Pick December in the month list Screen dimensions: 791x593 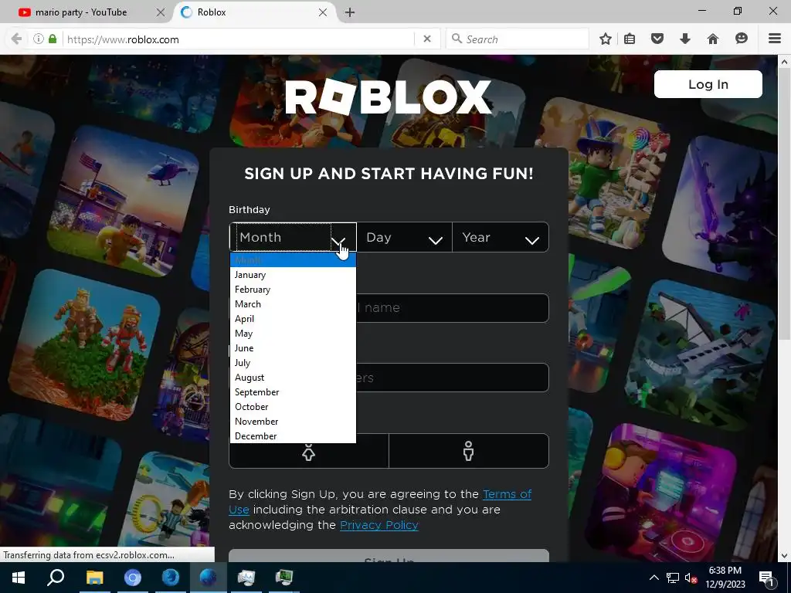click(293, 435)
